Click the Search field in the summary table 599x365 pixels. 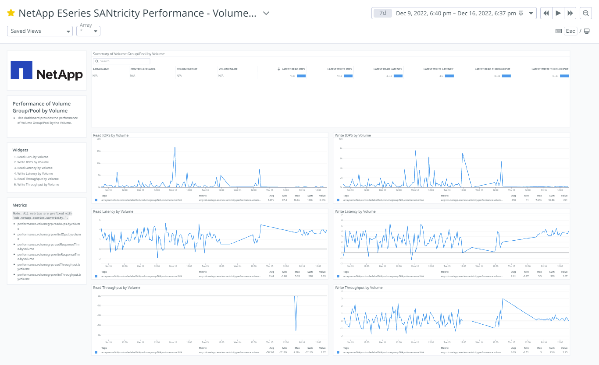pyautogui.click(x=121, y=61)
